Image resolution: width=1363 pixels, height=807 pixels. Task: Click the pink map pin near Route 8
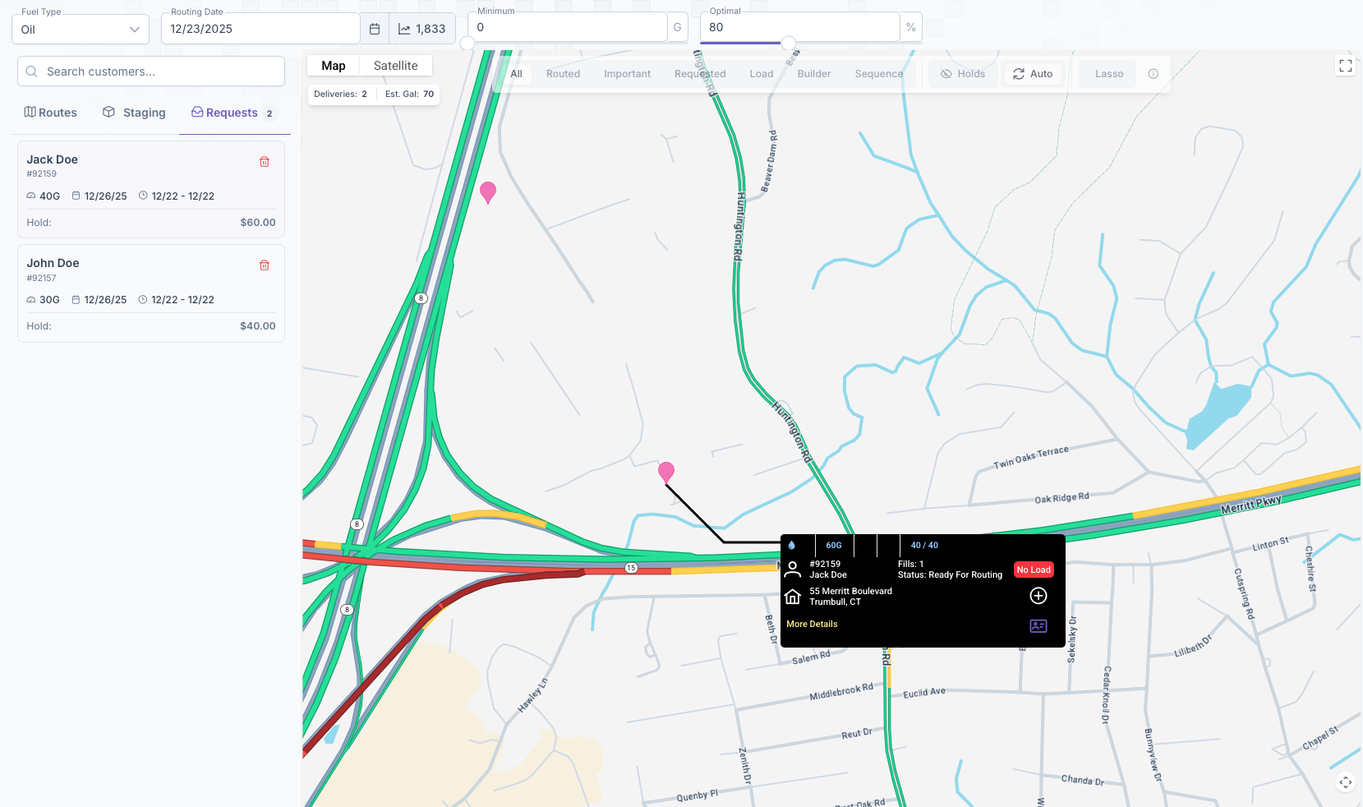click(x=488, y=192)
